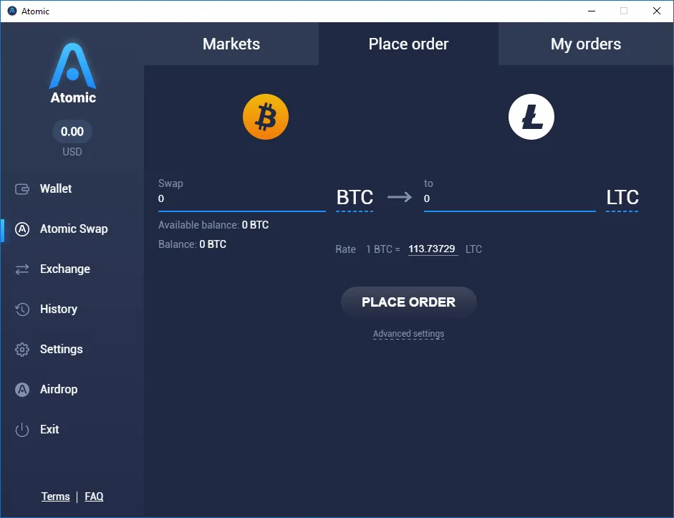The height and width of the screenshot is (518, 674).
Task: Open the LTC target currency selector
Action: click(622, 198)
